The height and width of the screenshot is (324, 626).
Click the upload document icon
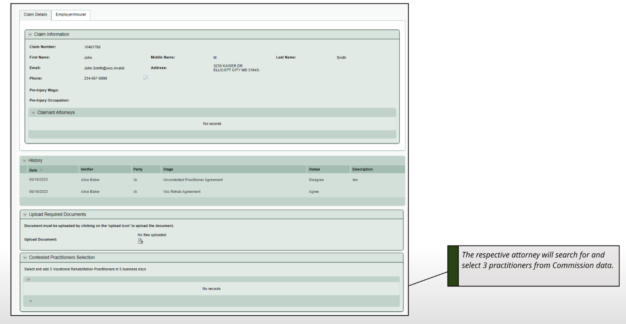click(140, 240)
